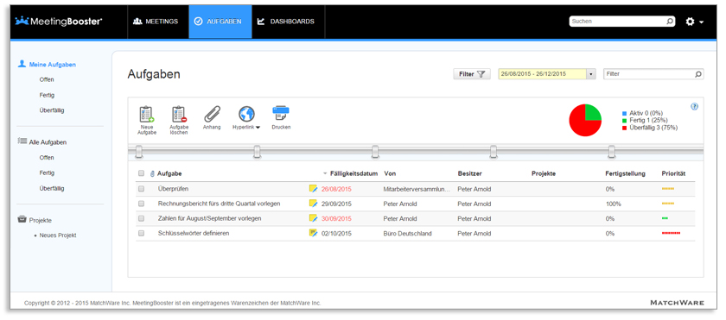This screenshot has height=320, width=726.
Task: Sort by the Fertigstellung column header
Action: (625, 173)
